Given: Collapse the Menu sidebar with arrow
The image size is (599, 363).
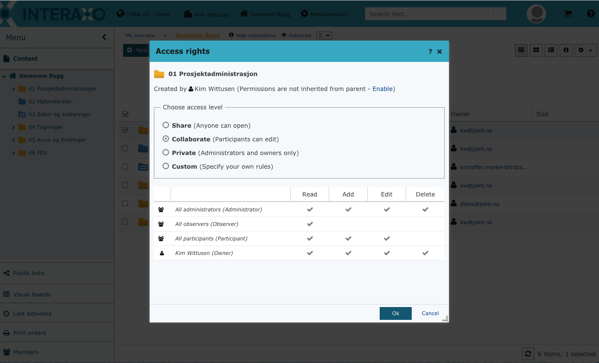Looking at the screenshot, I should tap(104, 38).
